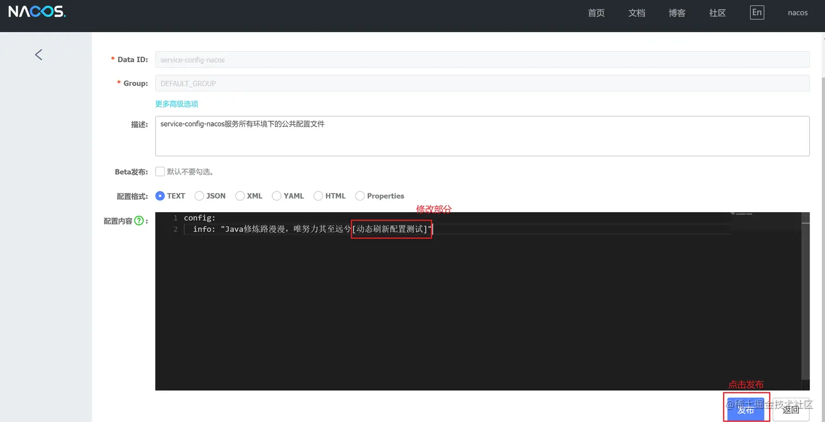
Task: Open the 文档 menu item
Action: click(x=637, y=13)
